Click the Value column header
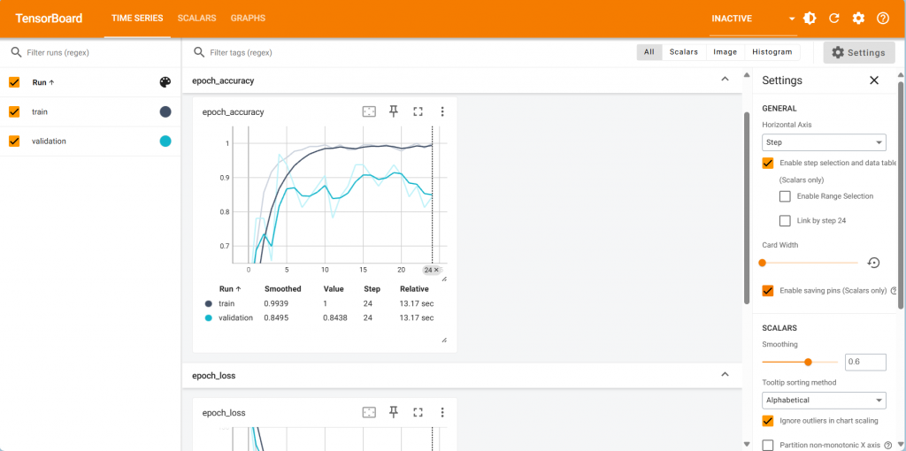The width and height of the screenshot is (906, 451). (334, 289)
